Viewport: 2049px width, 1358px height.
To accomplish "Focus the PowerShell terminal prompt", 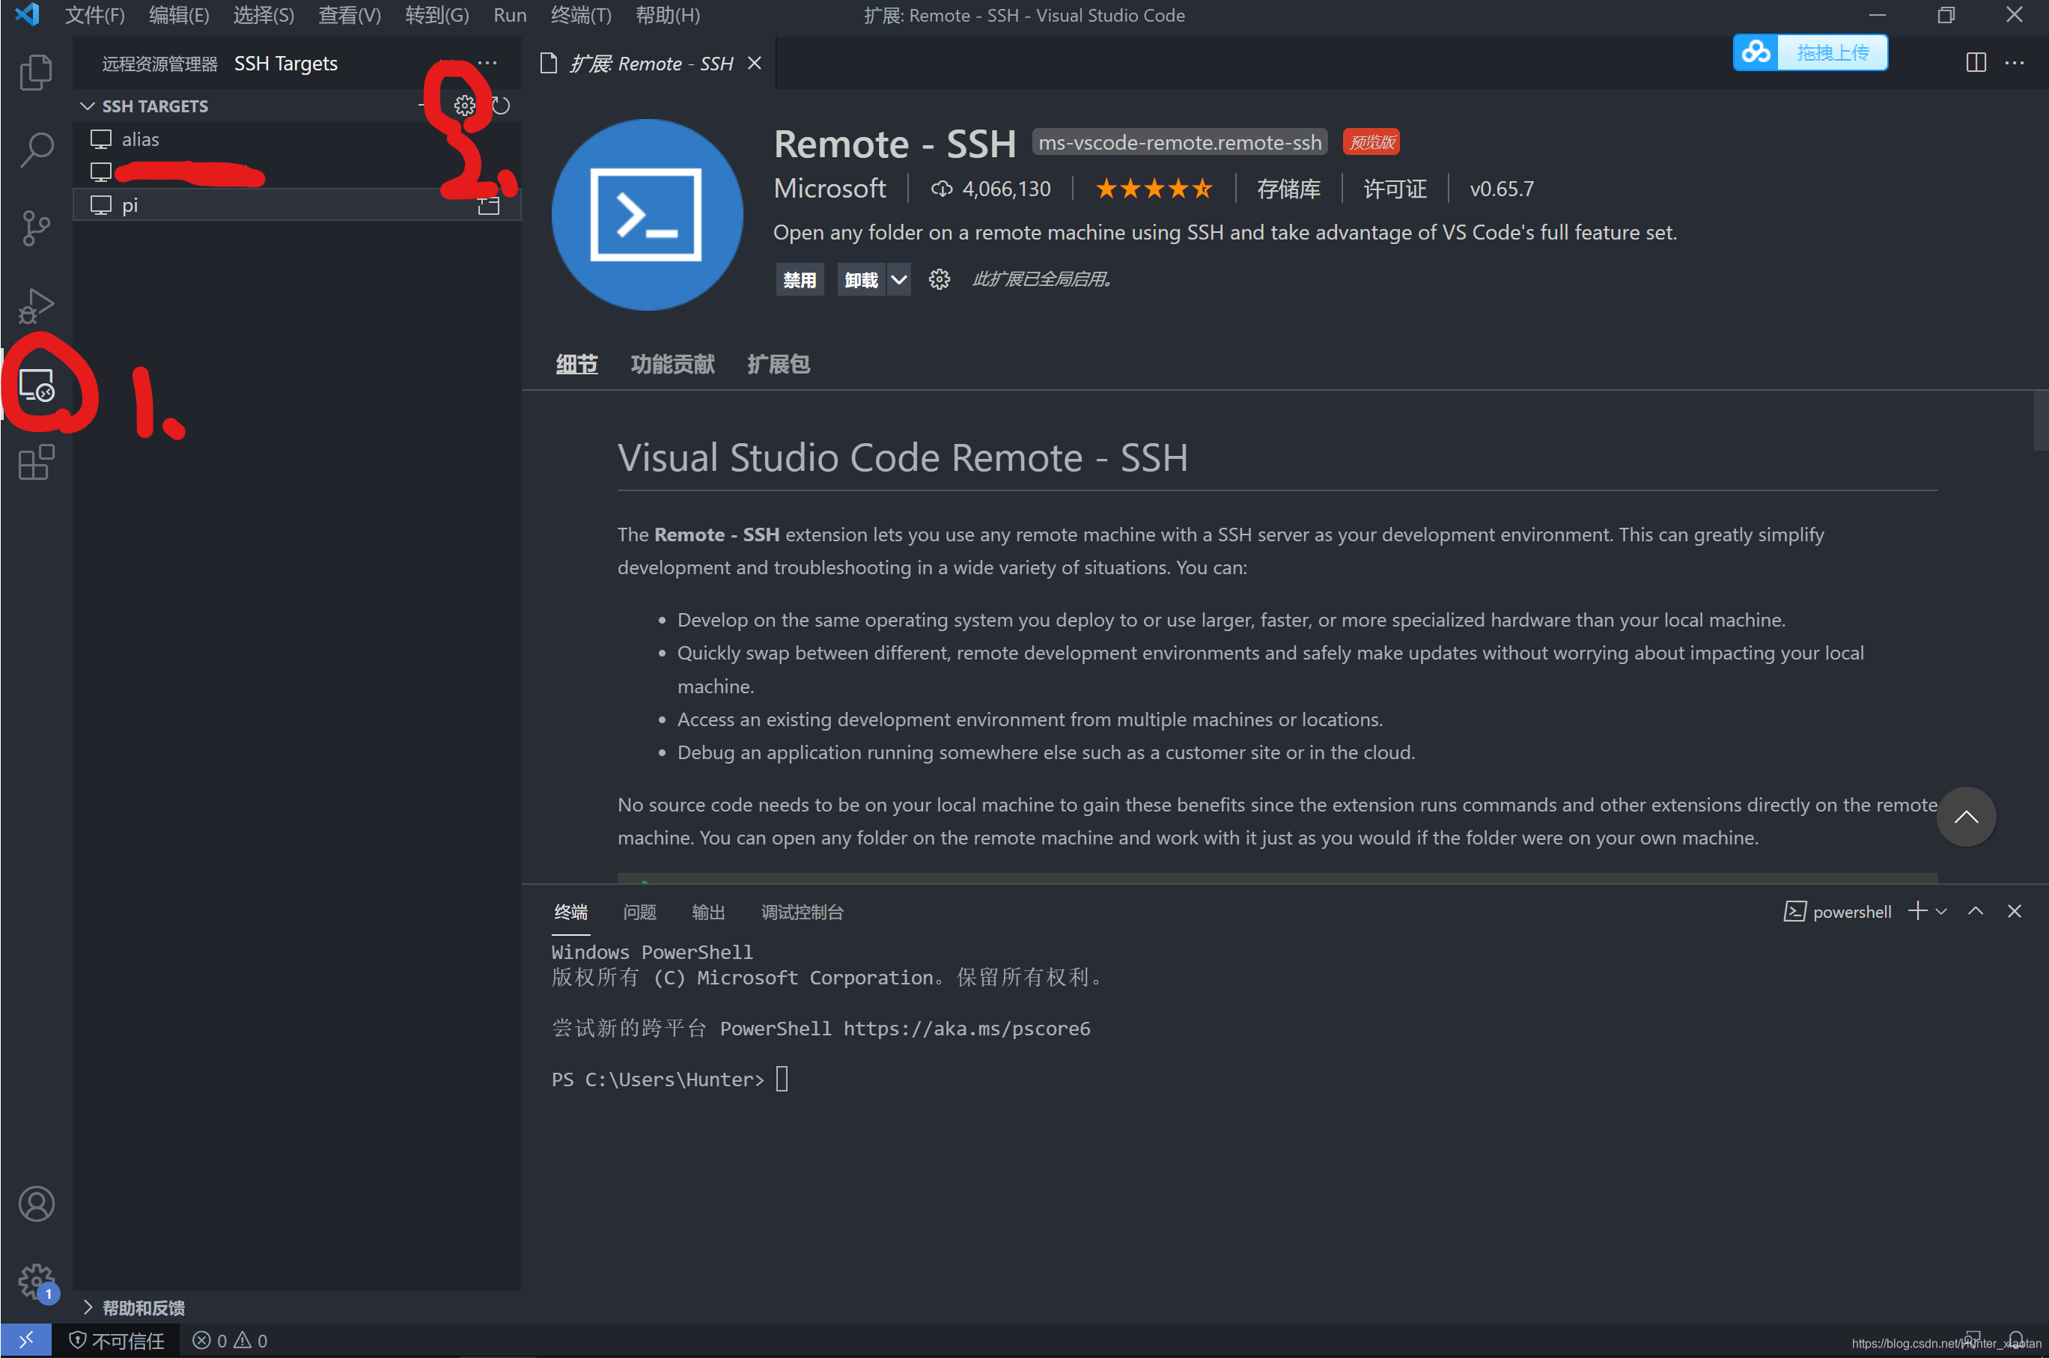I will (782, 1079).
